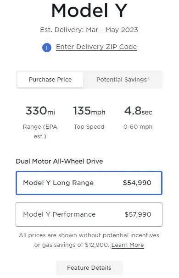Click the Model Y page heading

pyautogui.click(x=89, y=10)
